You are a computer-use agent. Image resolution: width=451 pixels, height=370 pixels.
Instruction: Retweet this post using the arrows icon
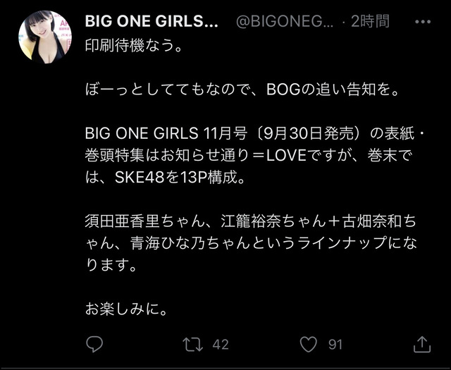pos(193,345)
